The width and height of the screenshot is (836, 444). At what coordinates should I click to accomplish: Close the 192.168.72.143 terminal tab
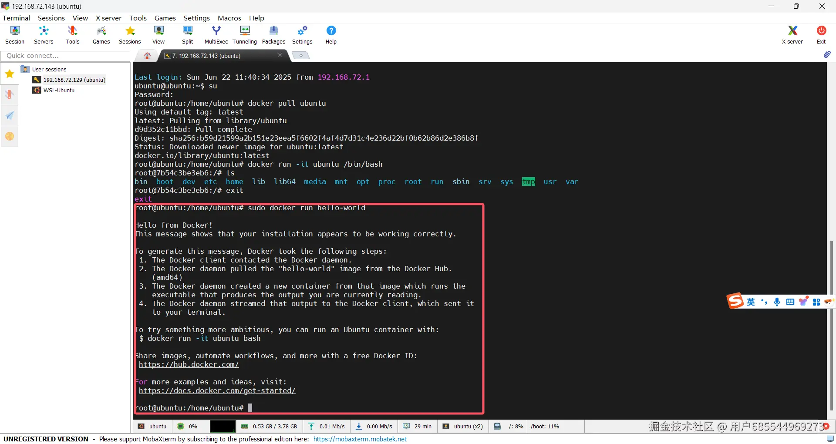pos(280,55)
